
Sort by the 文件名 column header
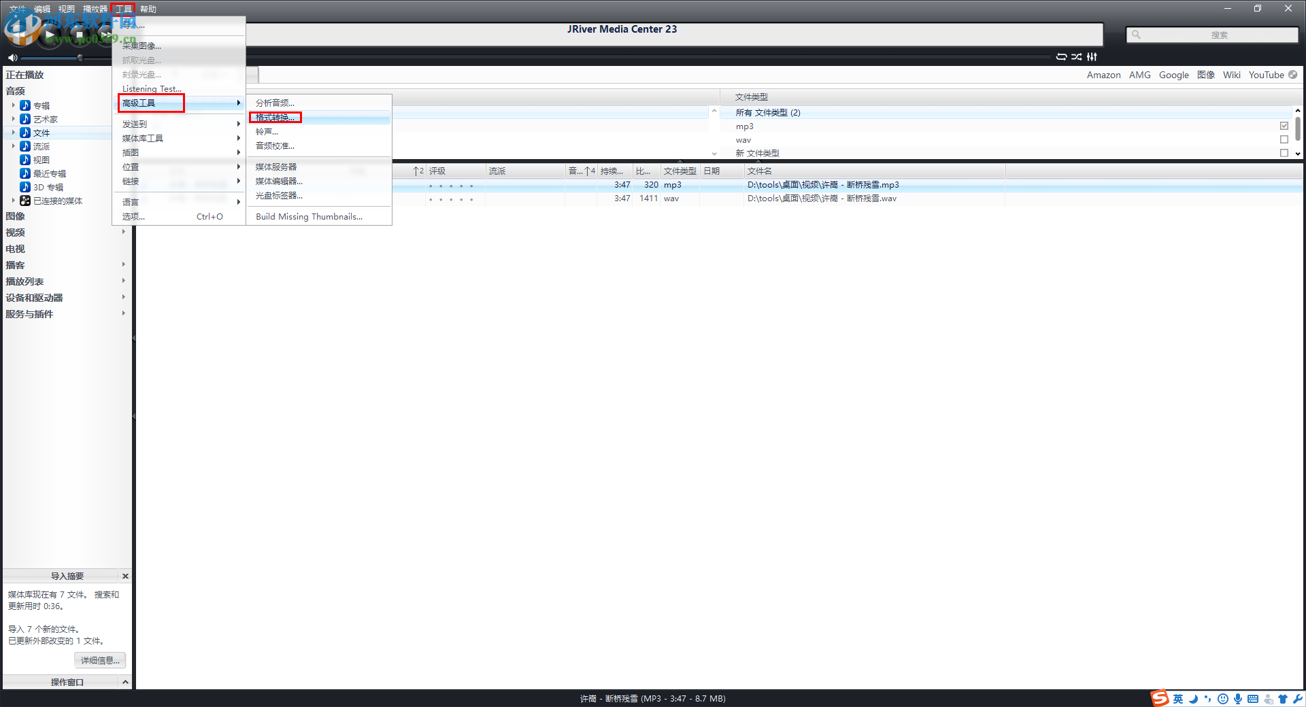click(875, 171)
